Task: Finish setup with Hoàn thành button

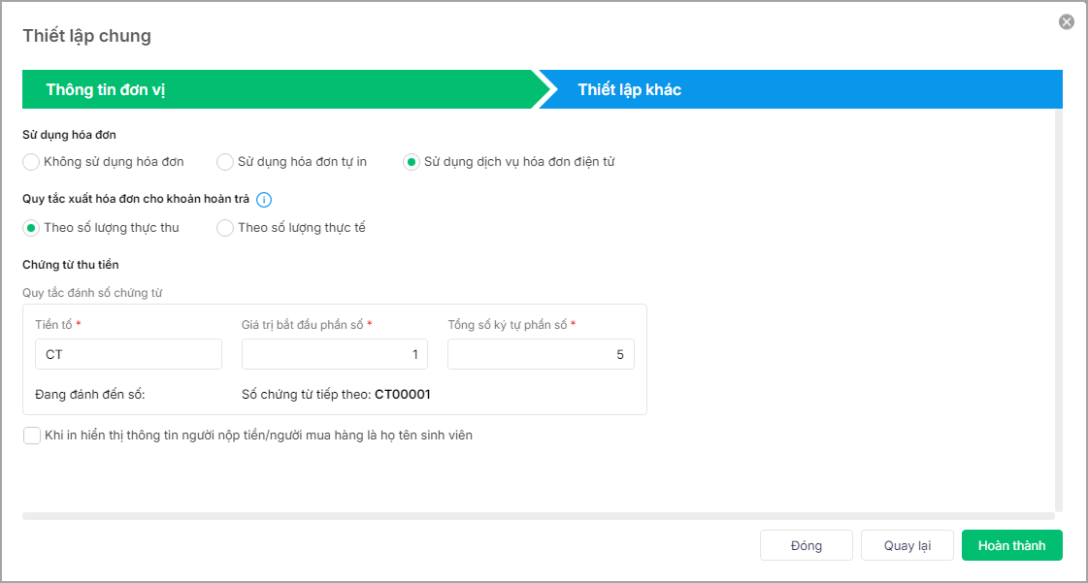Action: click(x=1011, y=545)
